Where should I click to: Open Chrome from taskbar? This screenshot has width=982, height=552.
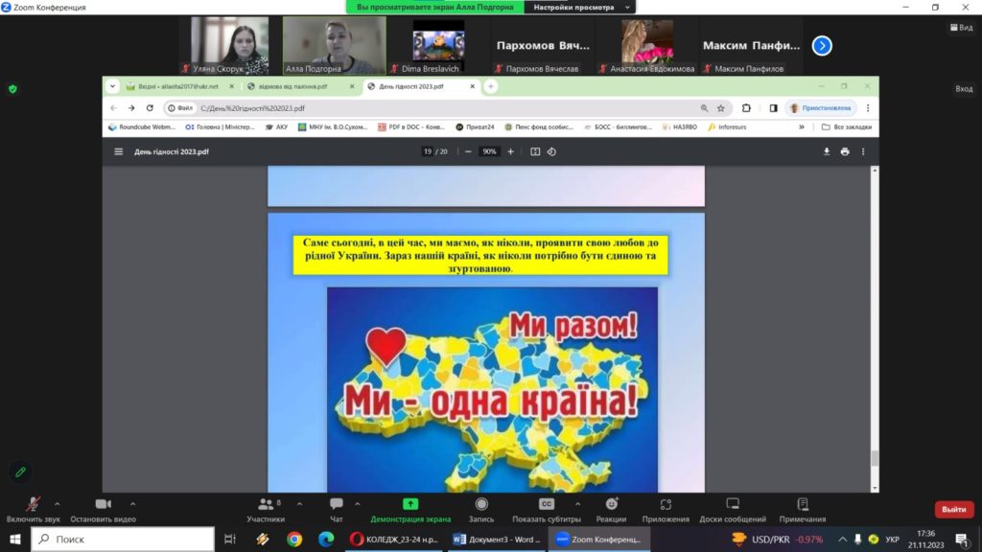pos(294,539)
